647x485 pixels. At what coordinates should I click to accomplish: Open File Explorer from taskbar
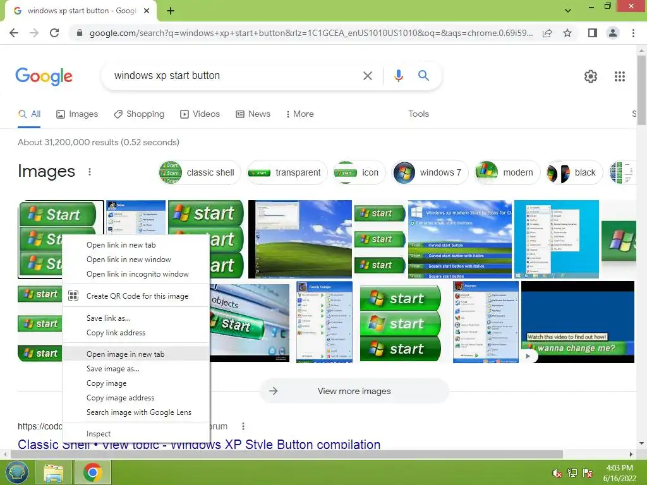click(53, 472)
